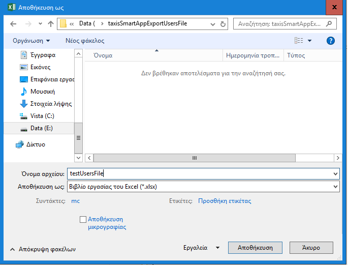Click the Back navigation arrow
The width and height of the screenshot is (348, 265).
coord(13,24)
